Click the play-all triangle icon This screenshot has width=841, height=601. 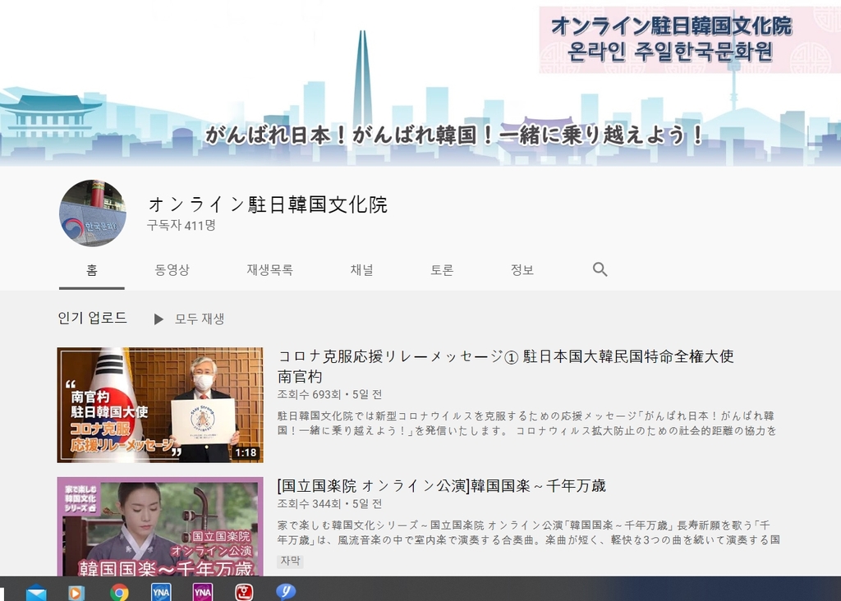tap(159, 319)
